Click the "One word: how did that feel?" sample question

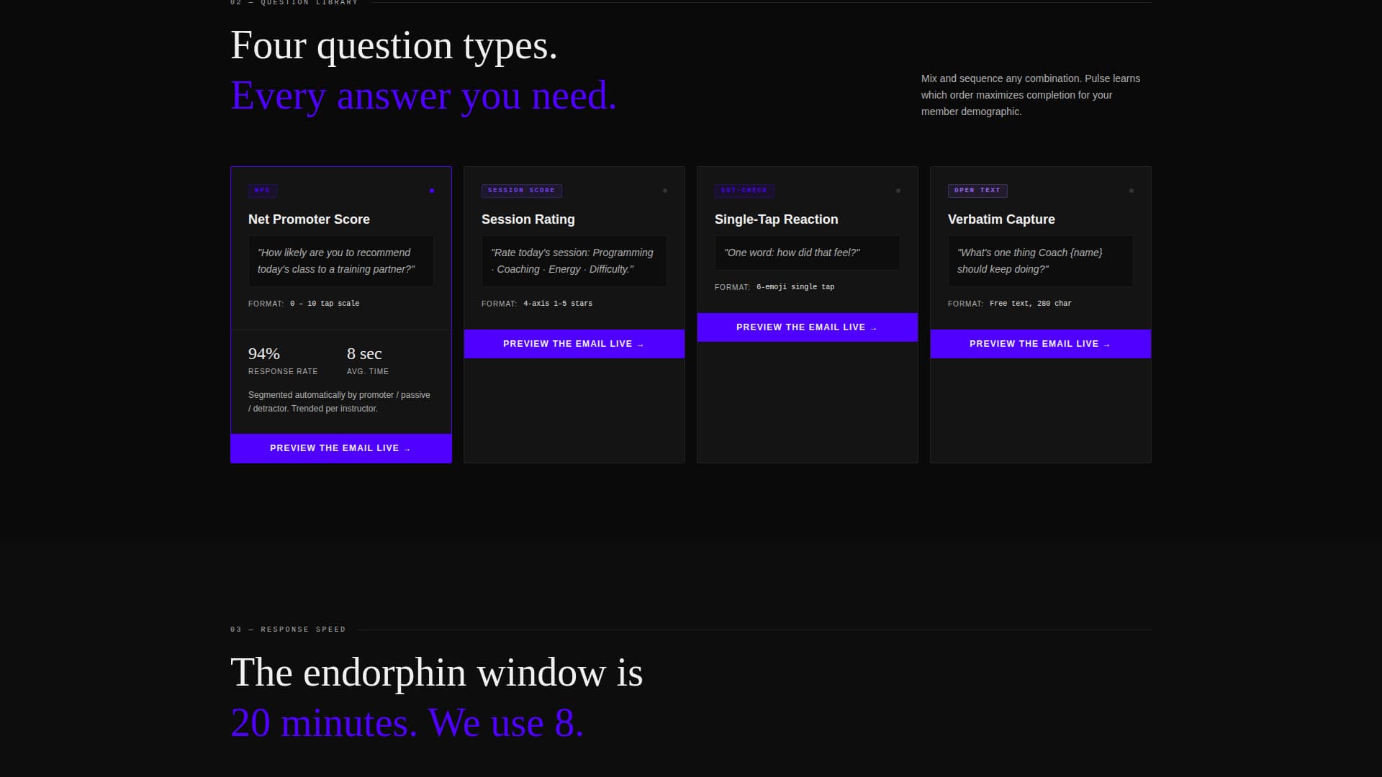coord(792,253)
